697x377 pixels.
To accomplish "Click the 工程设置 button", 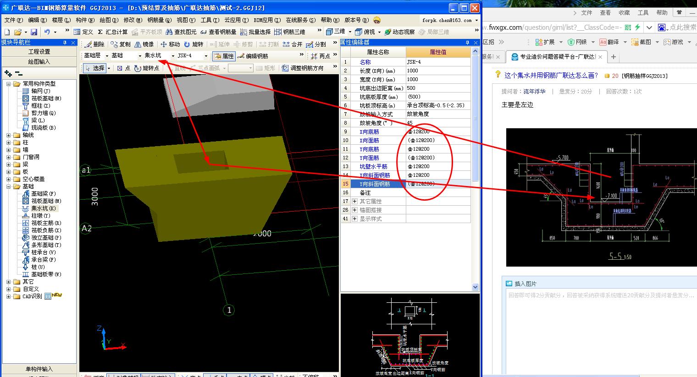I will (39, 51).
